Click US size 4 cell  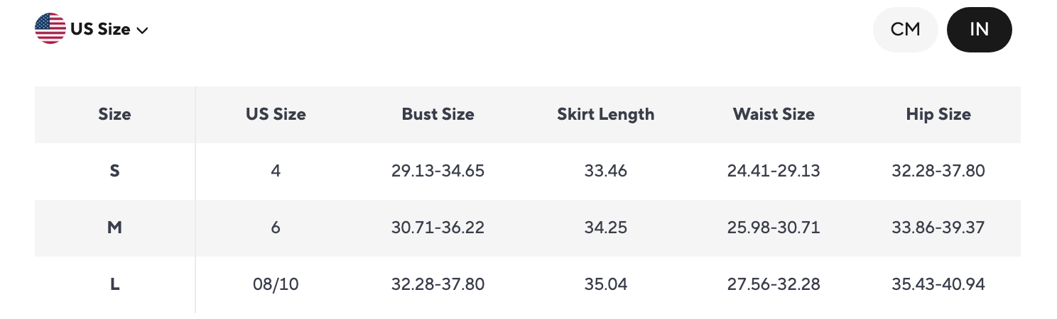(276, 171)
